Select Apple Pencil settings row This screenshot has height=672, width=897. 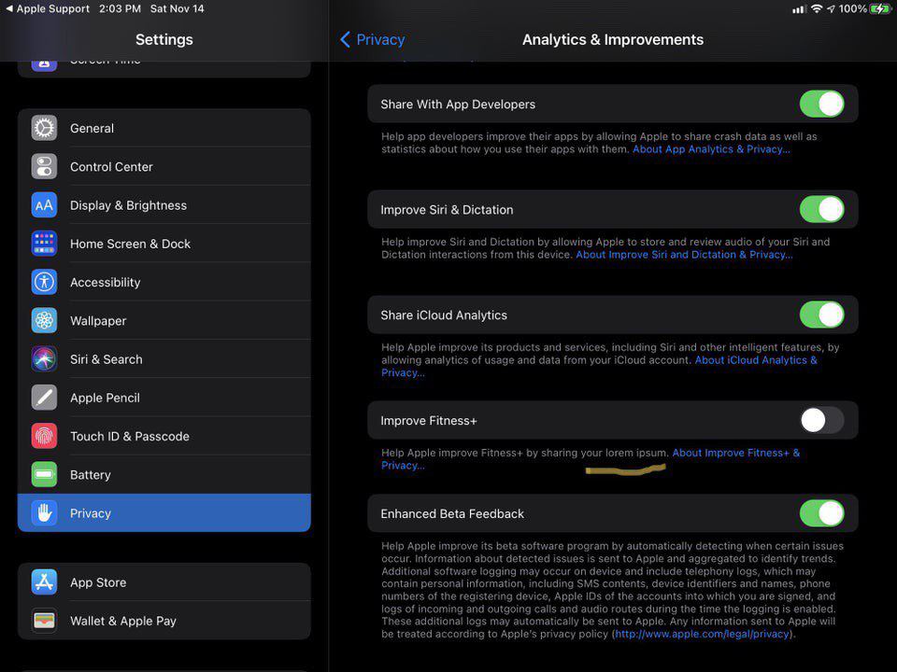pyautogui.click(x=164, y=398)
